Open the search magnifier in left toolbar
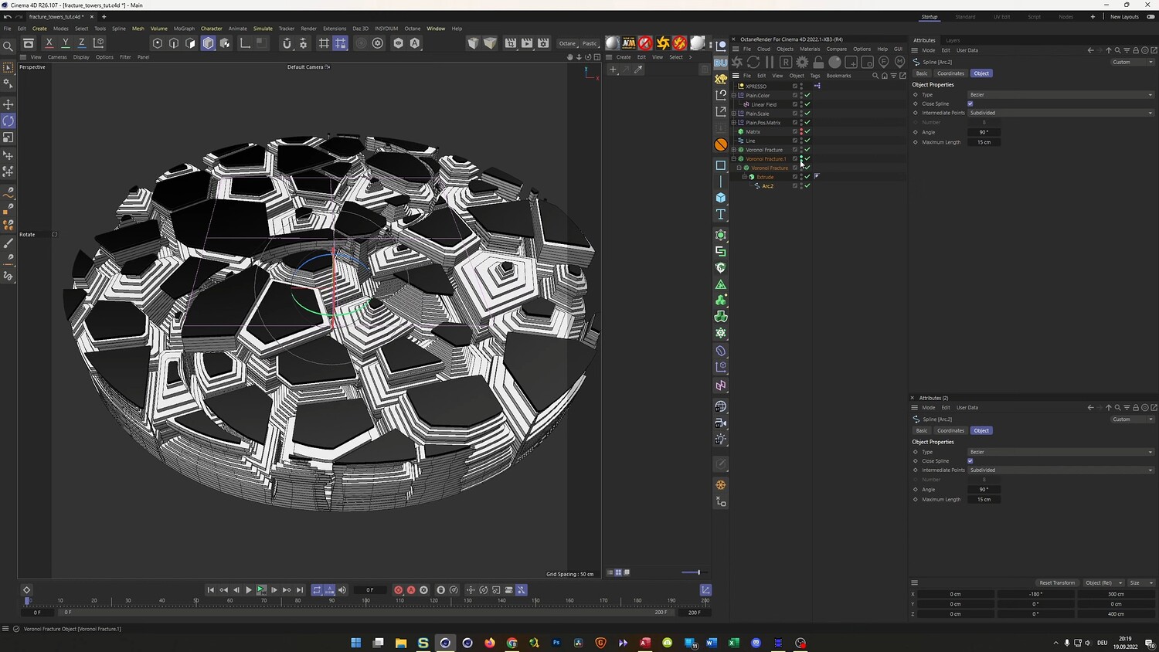Viewport: 1159px width, 652px height. coord(8,46)
